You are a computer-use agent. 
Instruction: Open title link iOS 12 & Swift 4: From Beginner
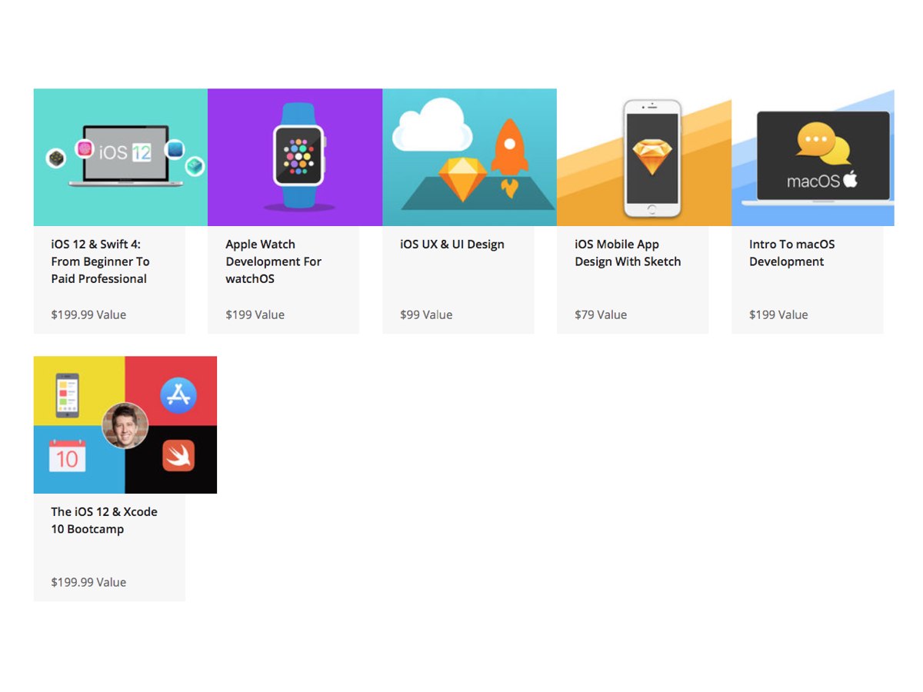(x=100, y=261)
